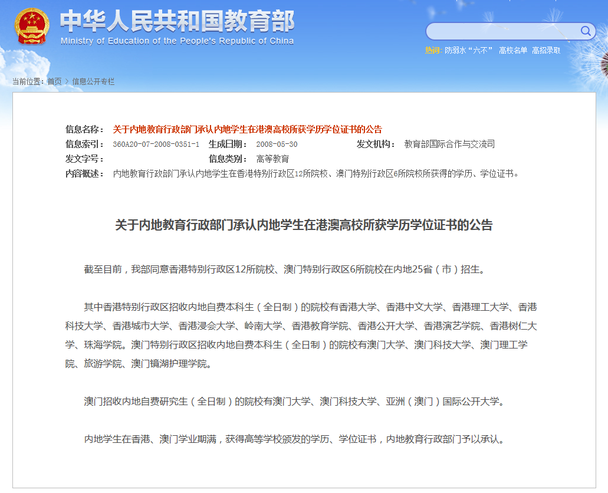Click the English ministry name subtitle
This screenshot has height=493, width=608.
coord(176,41)
